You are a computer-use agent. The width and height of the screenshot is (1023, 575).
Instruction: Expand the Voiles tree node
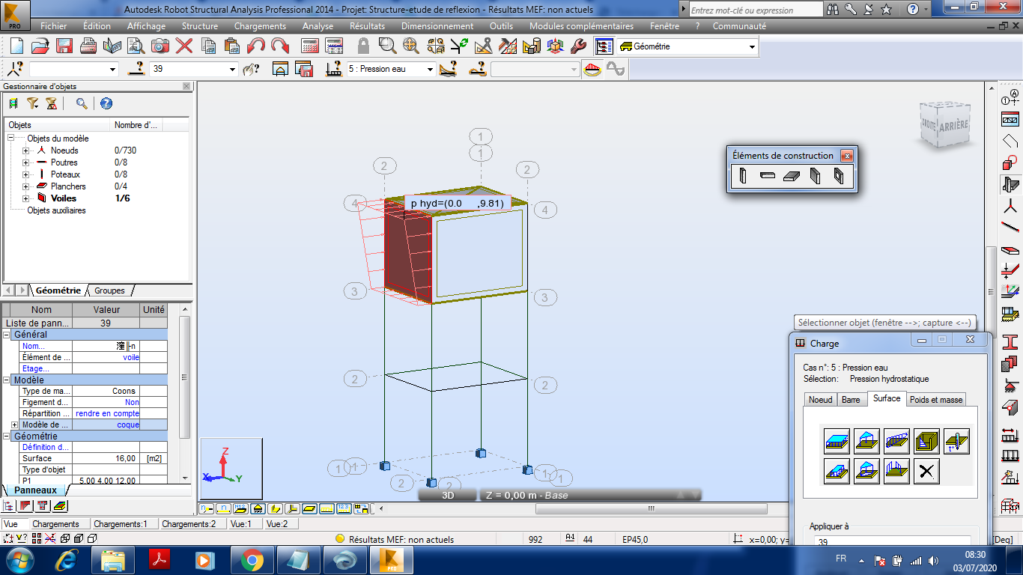(25, 198)
